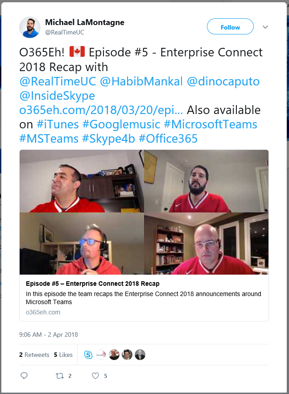
Task: Follow Michael LaMontagne
Action: (230, 27)
